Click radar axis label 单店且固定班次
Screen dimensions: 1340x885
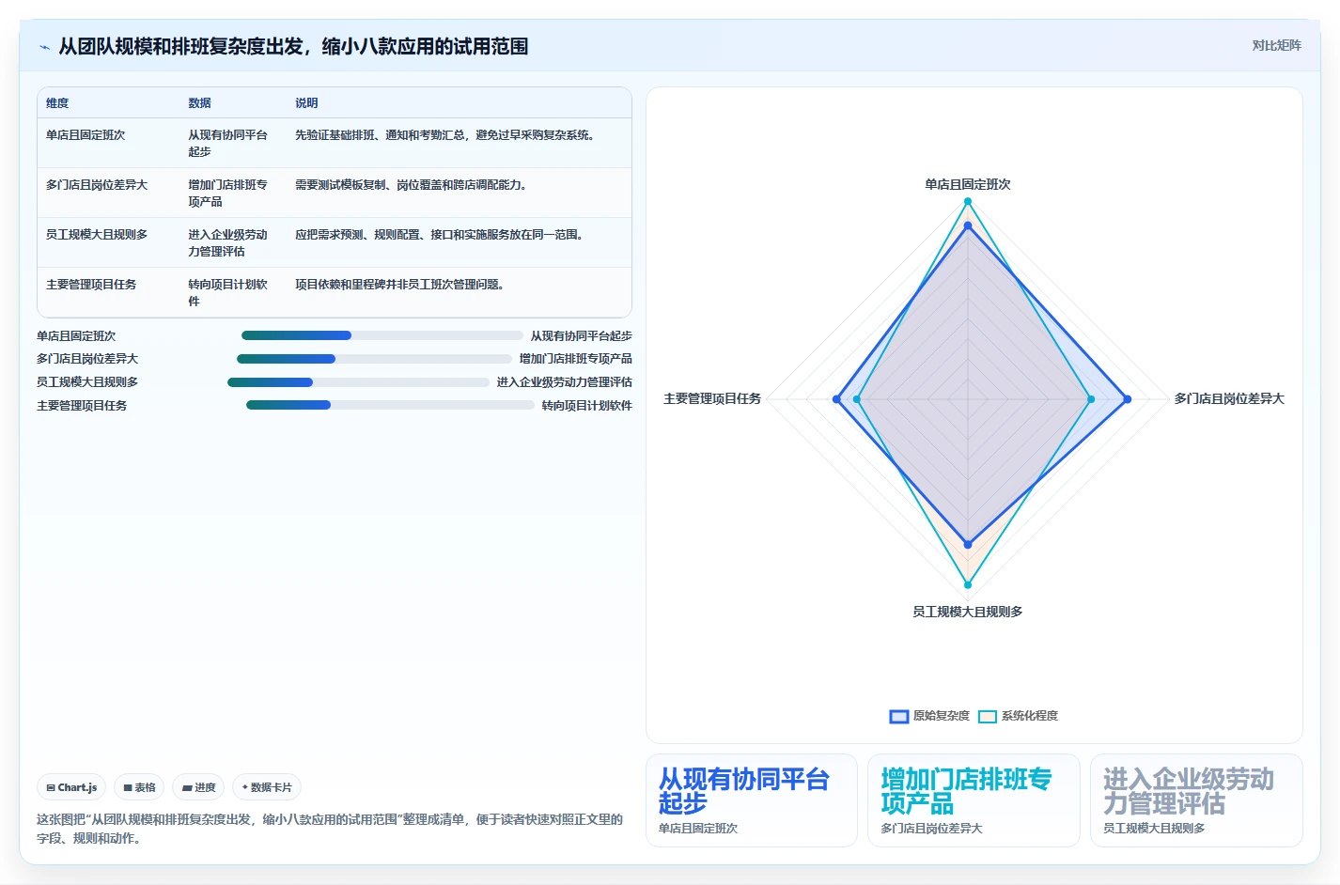(968, 184)
